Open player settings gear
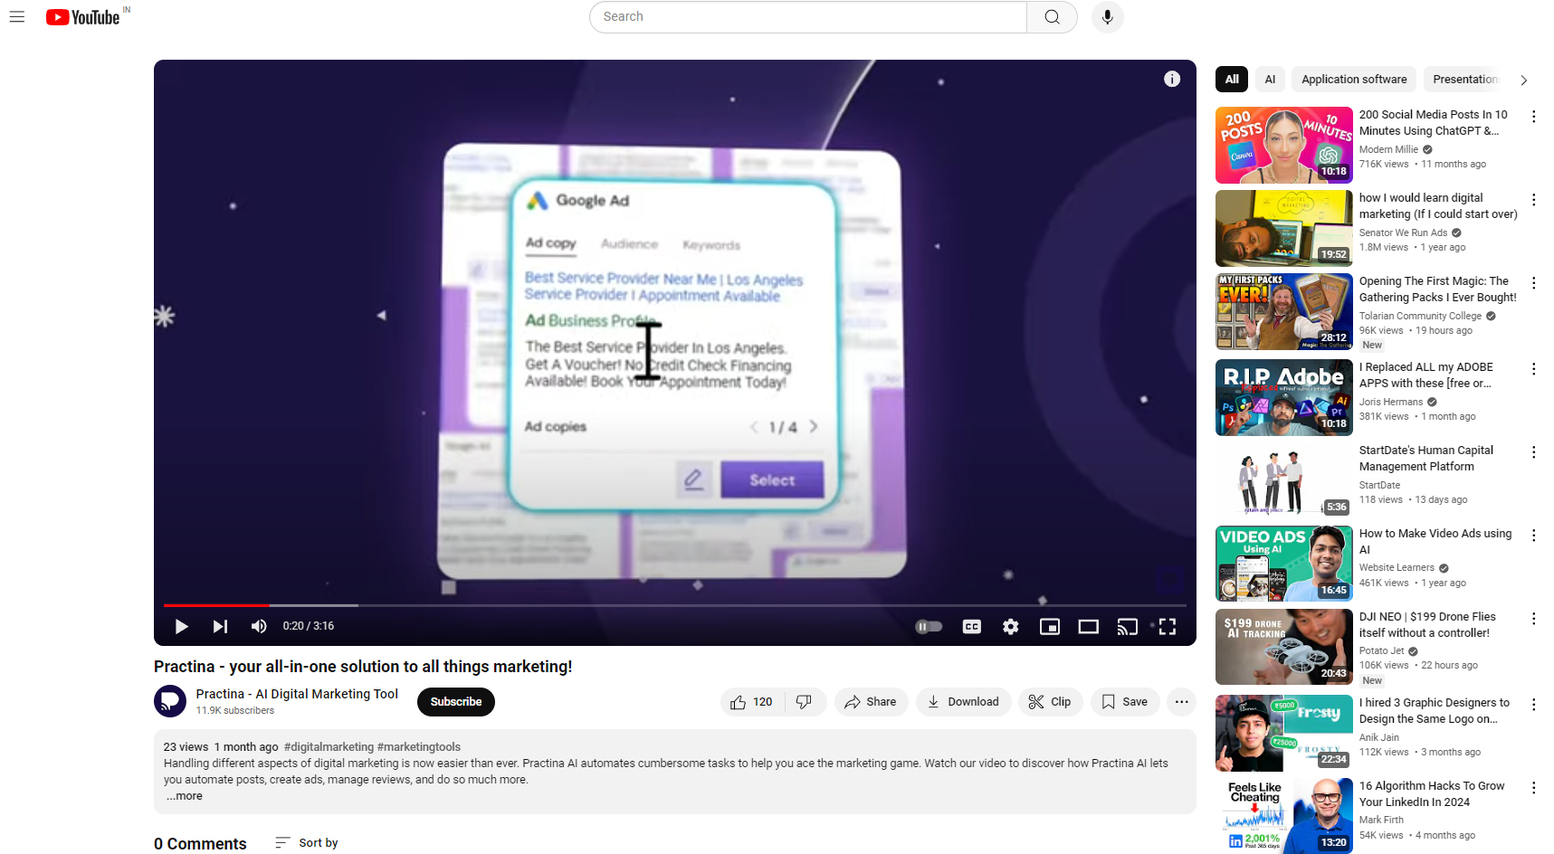1554x854 pixels. [1011, 626]
